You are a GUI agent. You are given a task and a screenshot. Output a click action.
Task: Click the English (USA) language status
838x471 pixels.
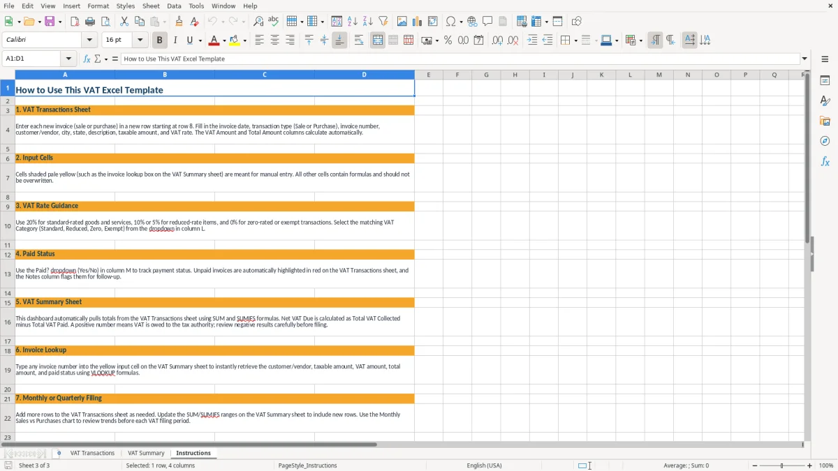(x=484, y=465)
